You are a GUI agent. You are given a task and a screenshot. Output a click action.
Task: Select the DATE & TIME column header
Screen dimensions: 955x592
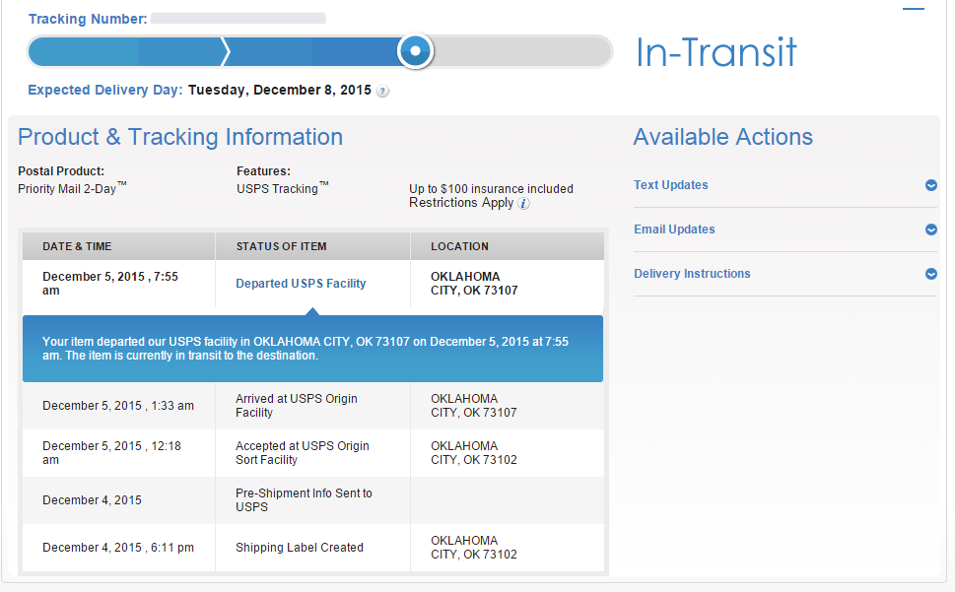(119, 246)
